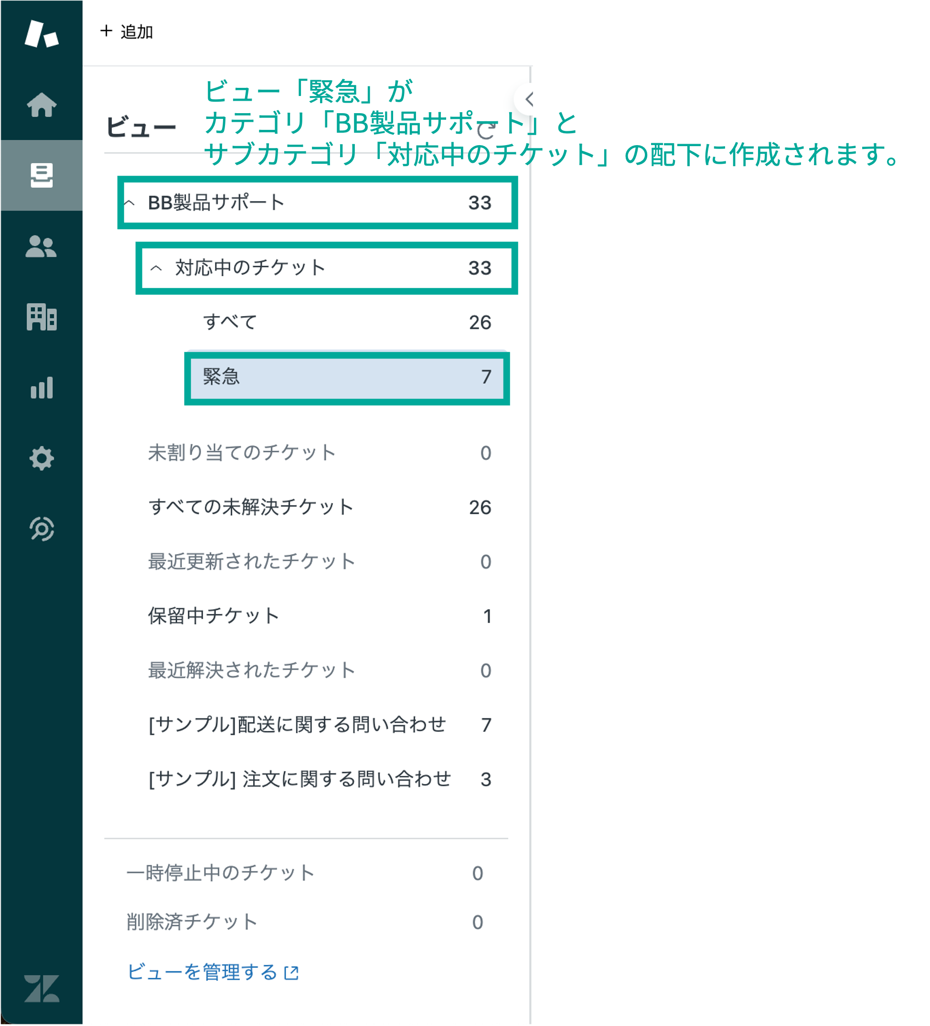Image resolution: width=930 pixels, height=1026 pixels.
Task: Open the Customers people icon
Action: coord(41,246)
